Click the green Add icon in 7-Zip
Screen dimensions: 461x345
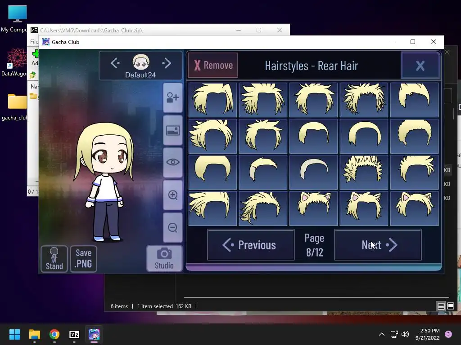(35, 54)
